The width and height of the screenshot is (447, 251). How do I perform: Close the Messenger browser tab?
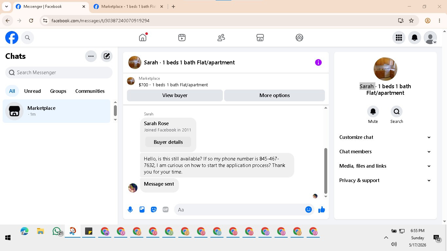84,7
